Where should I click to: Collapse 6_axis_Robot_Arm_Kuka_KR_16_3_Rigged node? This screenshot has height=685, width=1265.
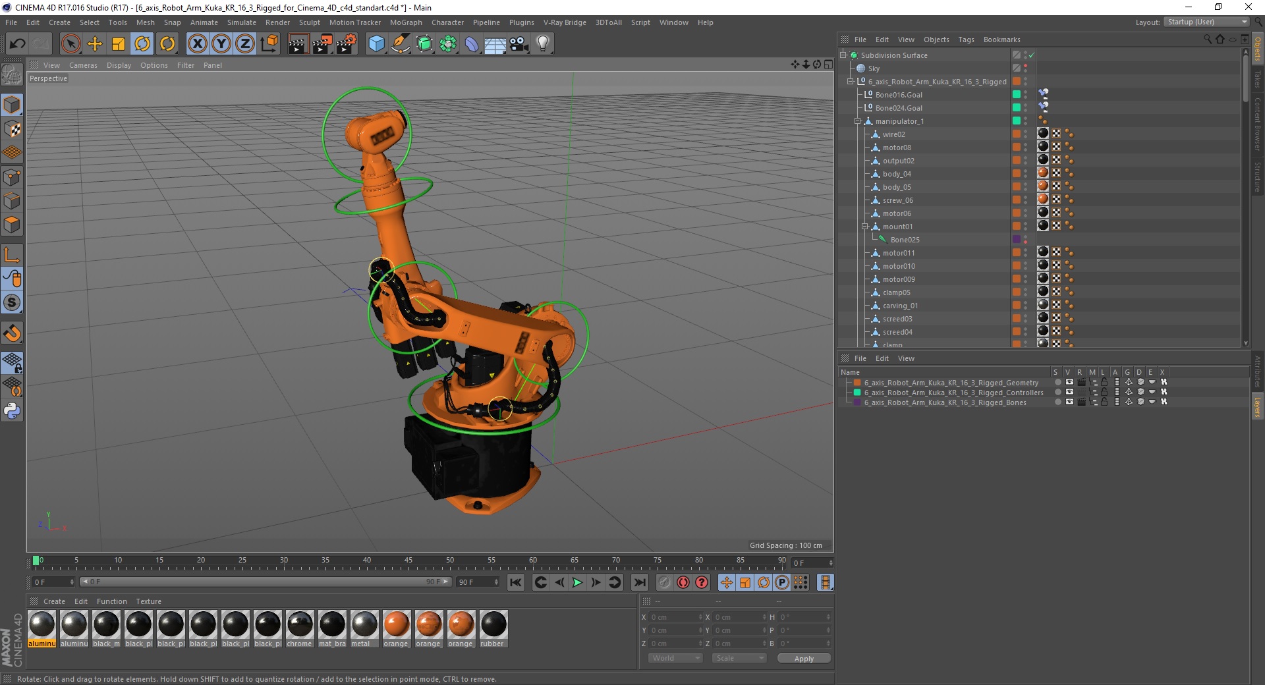pyautogui.click(x=851, y=82)
